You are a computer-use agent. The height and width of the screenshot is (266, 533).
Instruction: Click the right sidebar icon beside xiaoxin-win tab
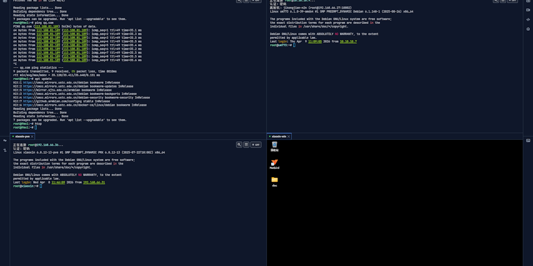528,140
